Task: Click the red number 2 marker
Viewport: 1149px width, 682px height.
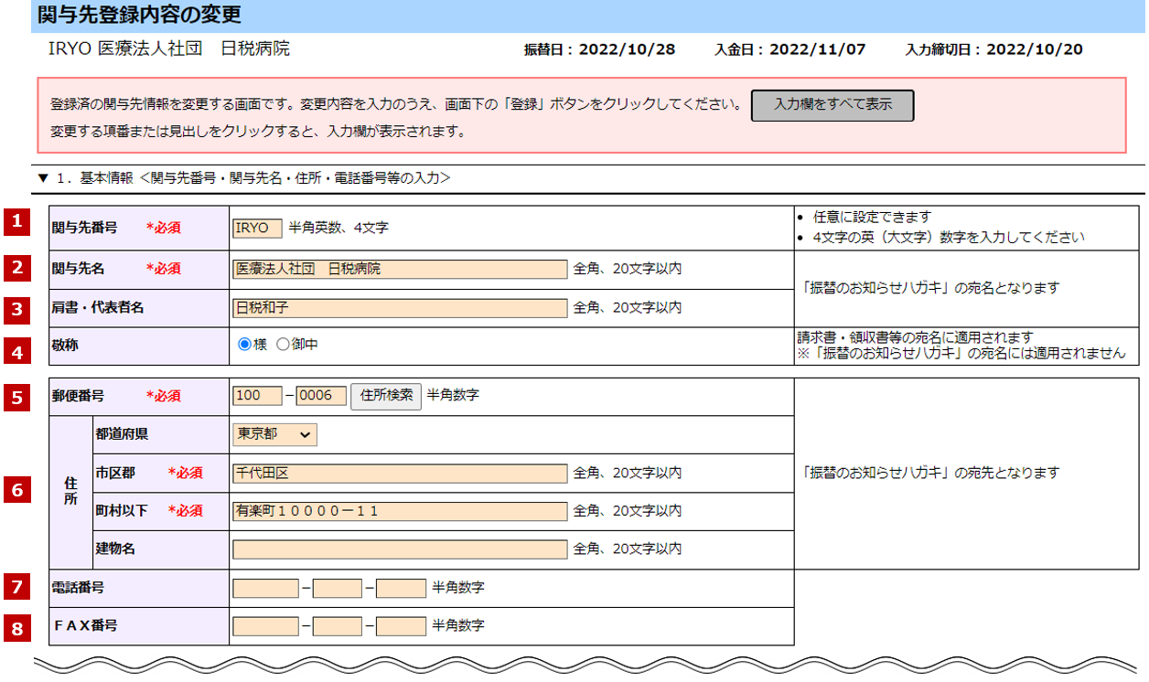Action: click(x=16, y=267)
